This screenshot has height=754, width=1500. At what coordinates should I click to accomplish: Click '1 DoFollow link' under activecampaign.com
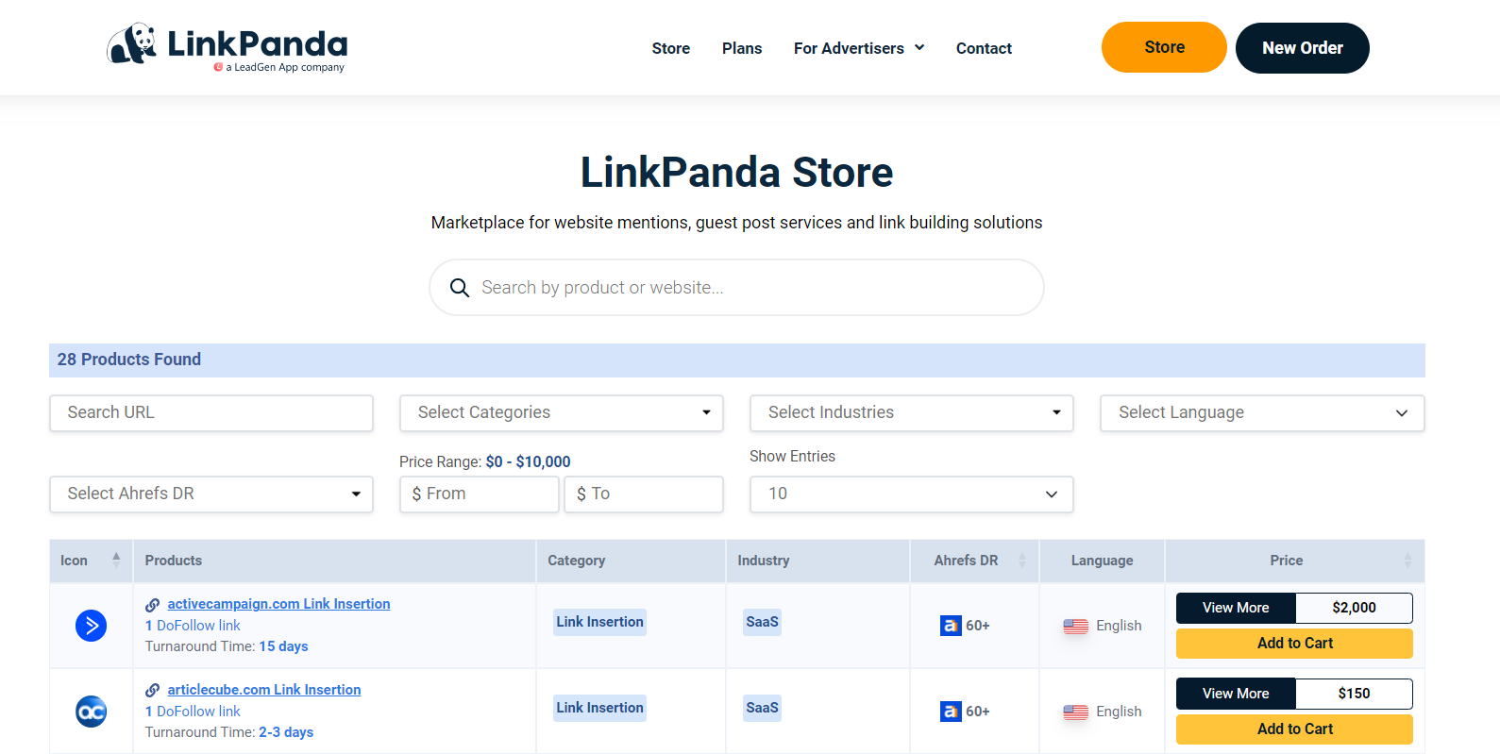pos(193,626)
